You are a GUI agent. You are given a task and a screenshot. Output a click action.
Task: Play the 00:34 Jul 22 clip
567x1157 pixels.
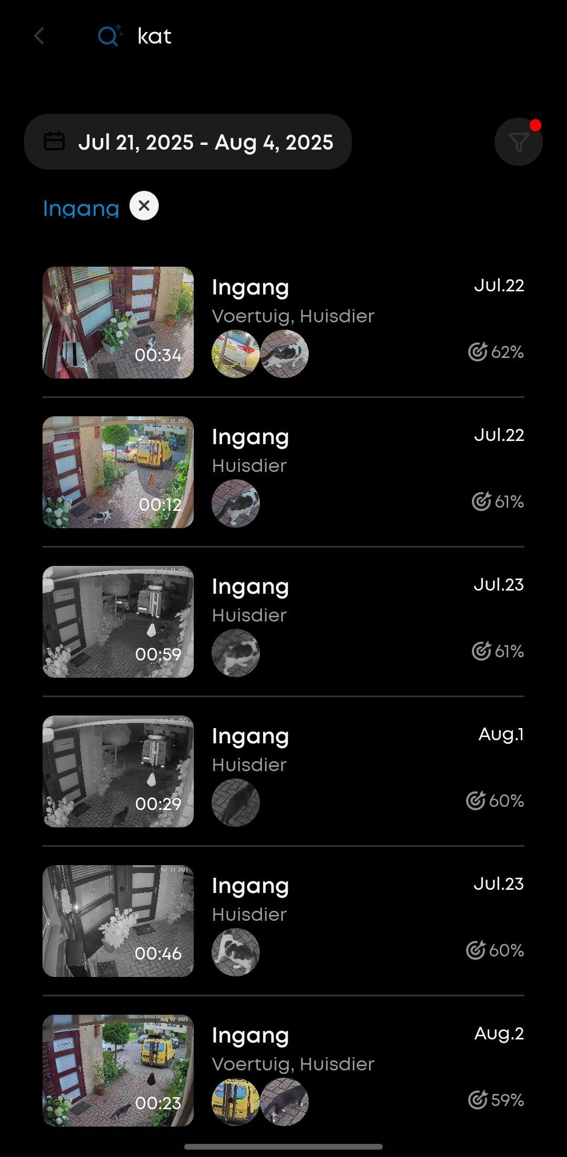pyautogui.click(x=118, y=322)
